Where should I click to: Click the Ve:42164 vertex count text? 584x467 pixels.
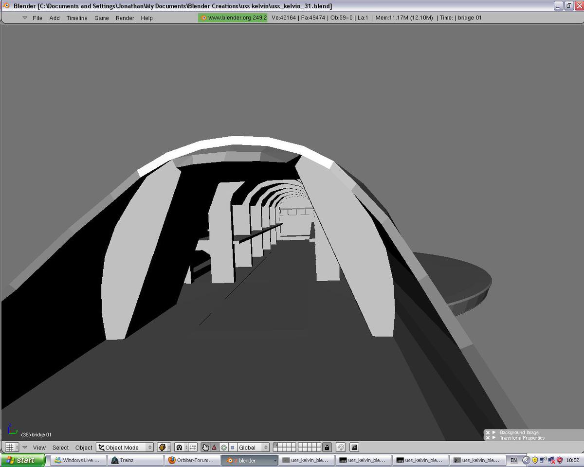tap(284, 18)
